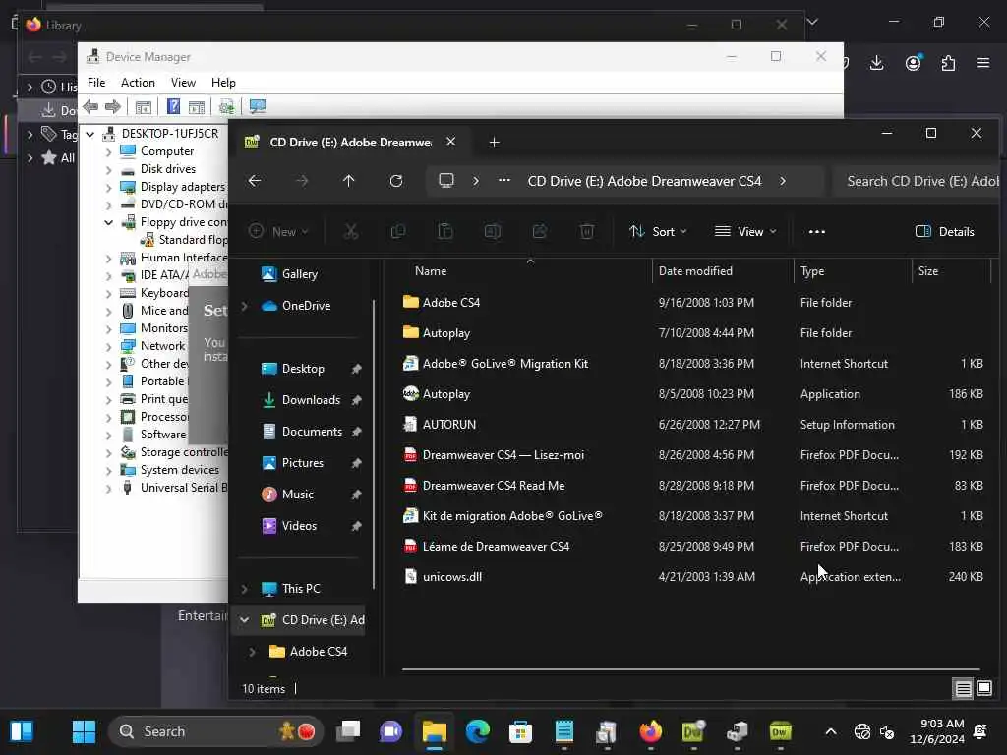The width and height of the screenshot is (1007, 755).
Task: Open the Sort dropdown
Action: (x=658, y=232)
